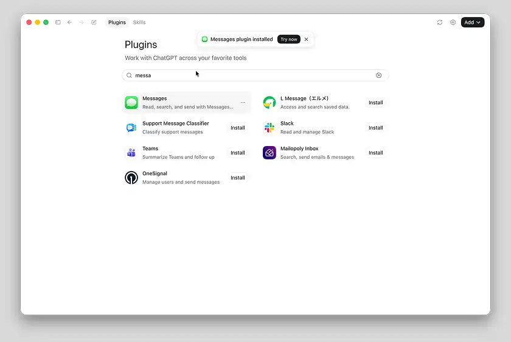This screenshot has width=511, height=342.
Task: Install the Teams plugin
Action: coord(238,153)
